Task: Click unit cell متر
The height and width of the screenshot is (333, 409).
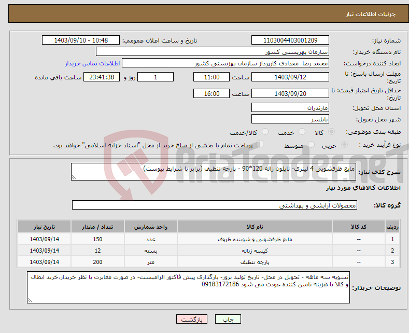Action: click(151, 262)
